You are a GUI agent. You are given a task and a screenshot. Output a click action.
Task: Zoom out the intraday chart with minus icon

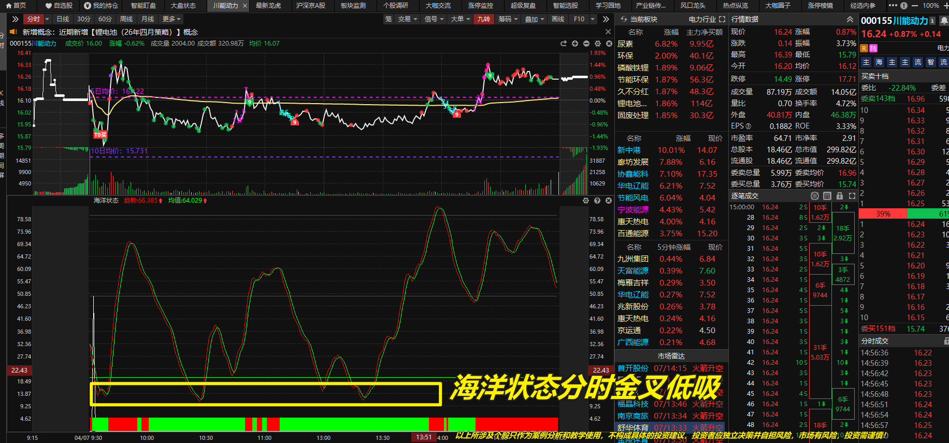click(x=586, y=44)
